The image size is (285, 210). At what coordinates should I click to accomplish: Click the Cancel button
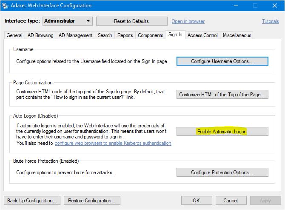231,201
